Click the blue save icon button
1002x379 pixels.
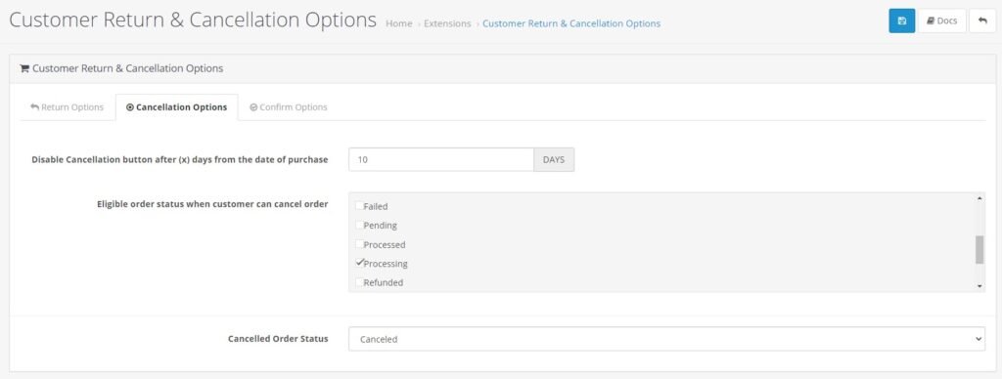click(901, 21)
